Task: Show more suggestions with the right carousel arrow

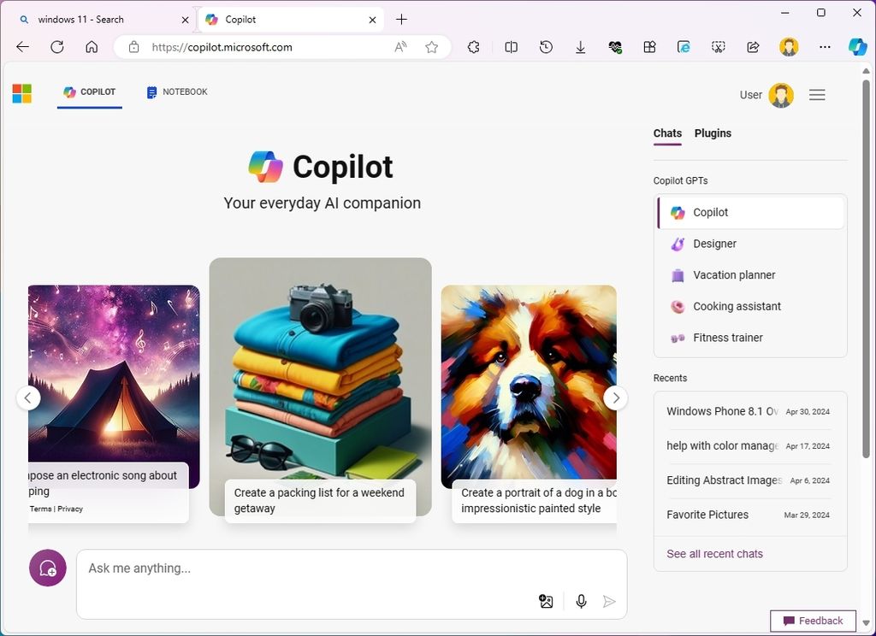Action: click(616, 397)
